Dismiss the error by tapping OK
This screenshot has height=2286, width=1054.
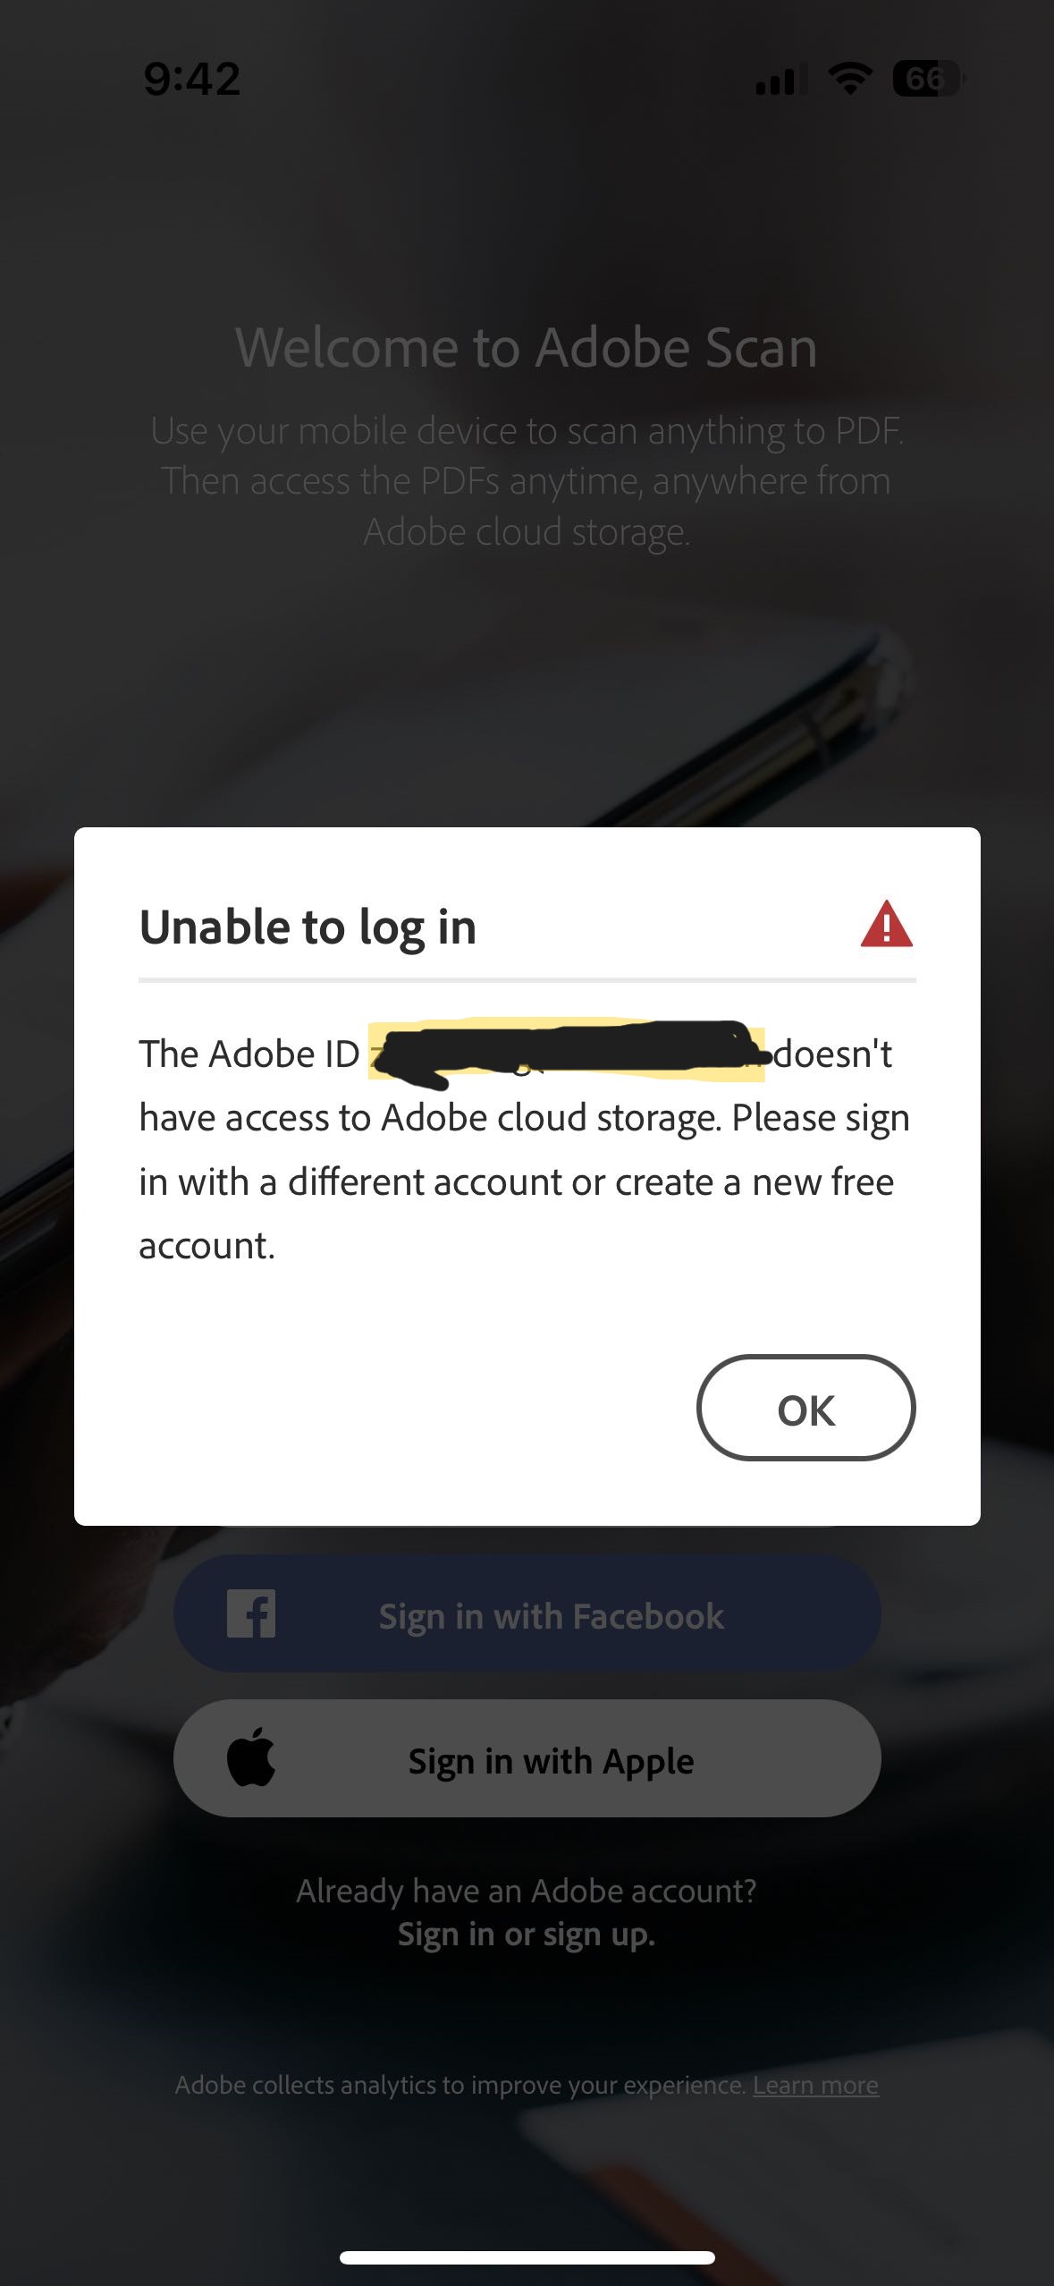tap(807, 1407)
